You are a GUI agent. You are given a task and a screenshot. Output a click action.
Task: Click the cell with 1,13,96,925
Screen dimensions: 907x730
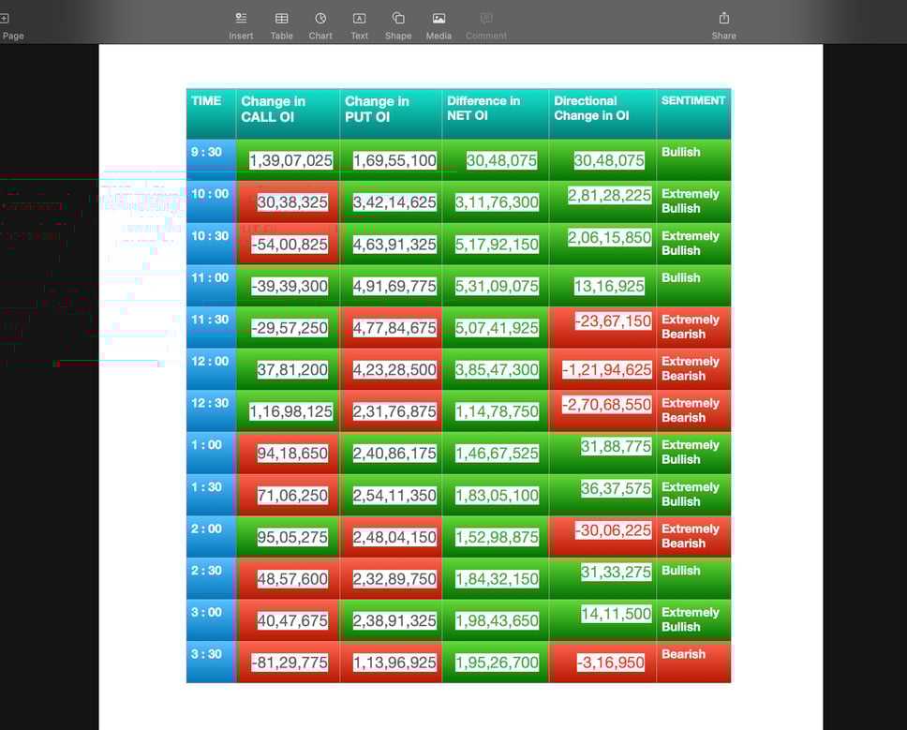coord(391,662)
